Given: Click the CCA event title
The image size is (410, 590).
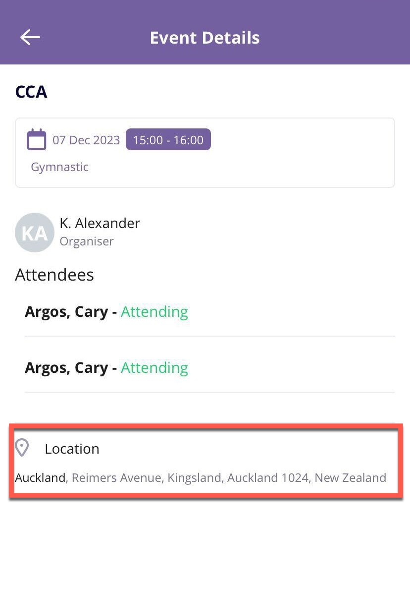Looking at the screenshot, I should (x=31, y=92).
